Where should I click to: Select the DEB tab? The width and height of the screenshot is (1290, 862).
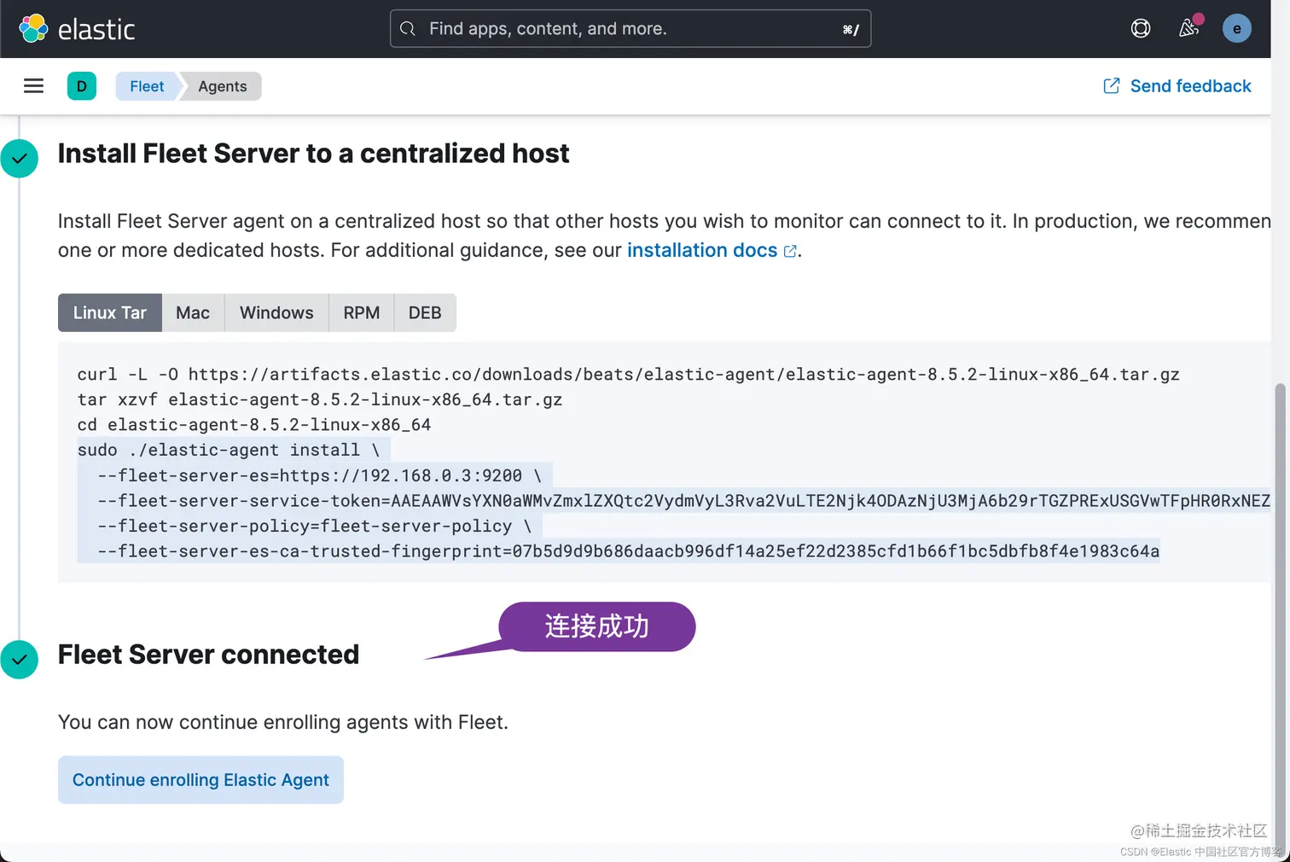(425, 312)
